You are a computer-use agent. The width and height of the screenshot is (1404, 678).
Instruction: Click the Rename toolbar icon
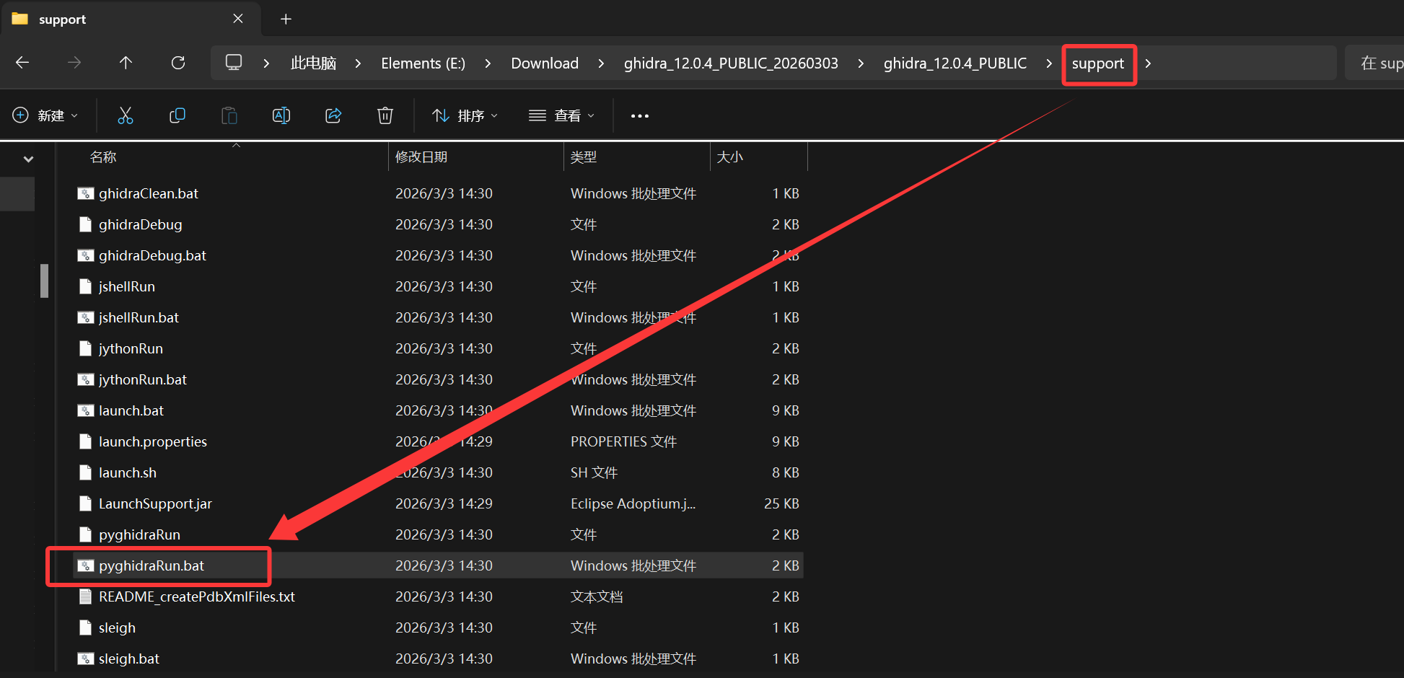click(x=281, y=115)
